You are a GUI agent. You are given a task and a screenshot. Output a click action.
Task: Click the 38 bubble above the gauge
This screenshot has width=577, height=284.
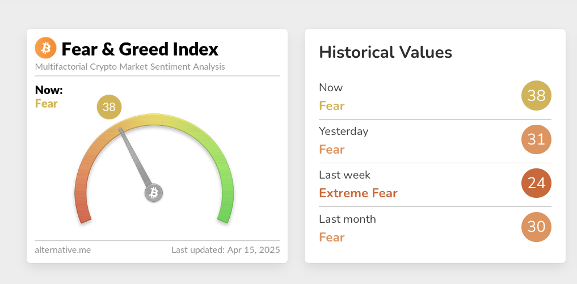point(109,107)
